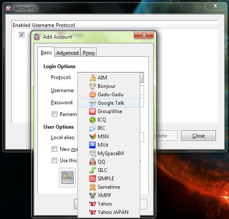229x219 pixels.
Task: Choose XMPP protocol
Action: point(109,195)
